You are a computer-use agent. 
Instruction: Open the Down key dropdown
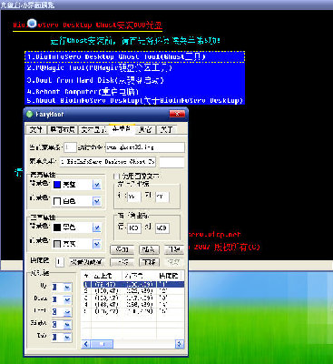click(67, 299)
